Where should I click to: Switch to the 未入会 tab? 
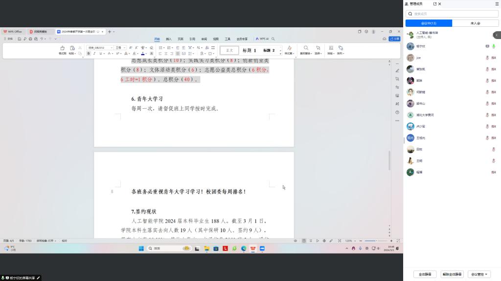(x=475, y=23)
